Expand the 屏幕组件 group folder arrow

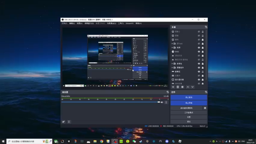pyautogui.click(x=172, y=68)
